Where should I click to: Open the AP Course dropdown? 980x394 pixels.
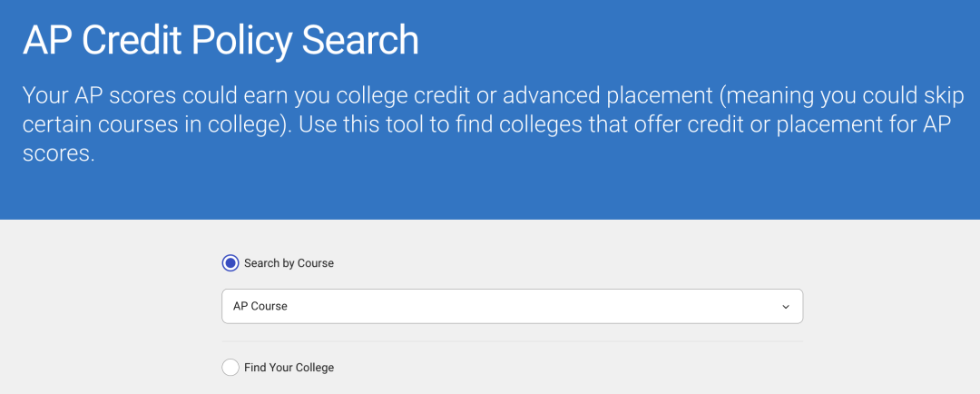tap(512, 307)
